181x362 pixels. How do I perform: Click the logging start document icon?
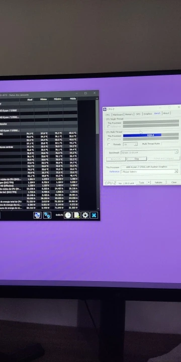[76, 215]
